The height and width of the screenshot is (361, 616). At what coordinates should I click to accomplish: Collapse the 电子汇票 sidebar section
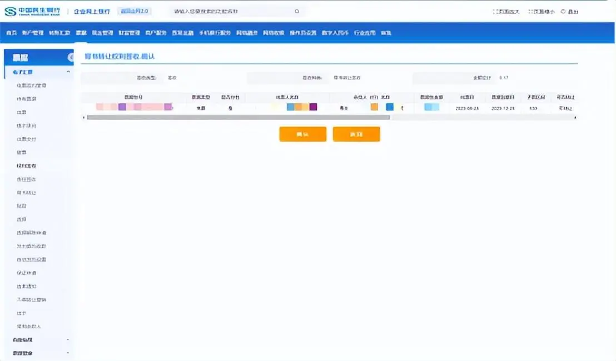pos(69,72)
